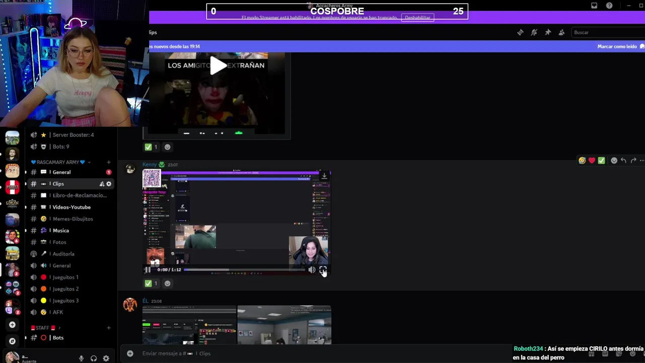
Task: Add reaction smiley under Kenny's video
Action: (167, 283)
